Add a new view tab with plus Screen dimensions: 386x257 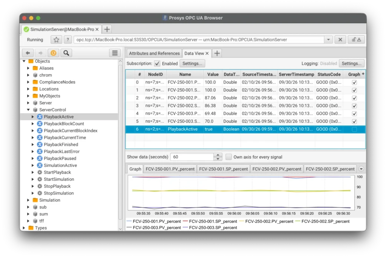[x=217, y=53]
